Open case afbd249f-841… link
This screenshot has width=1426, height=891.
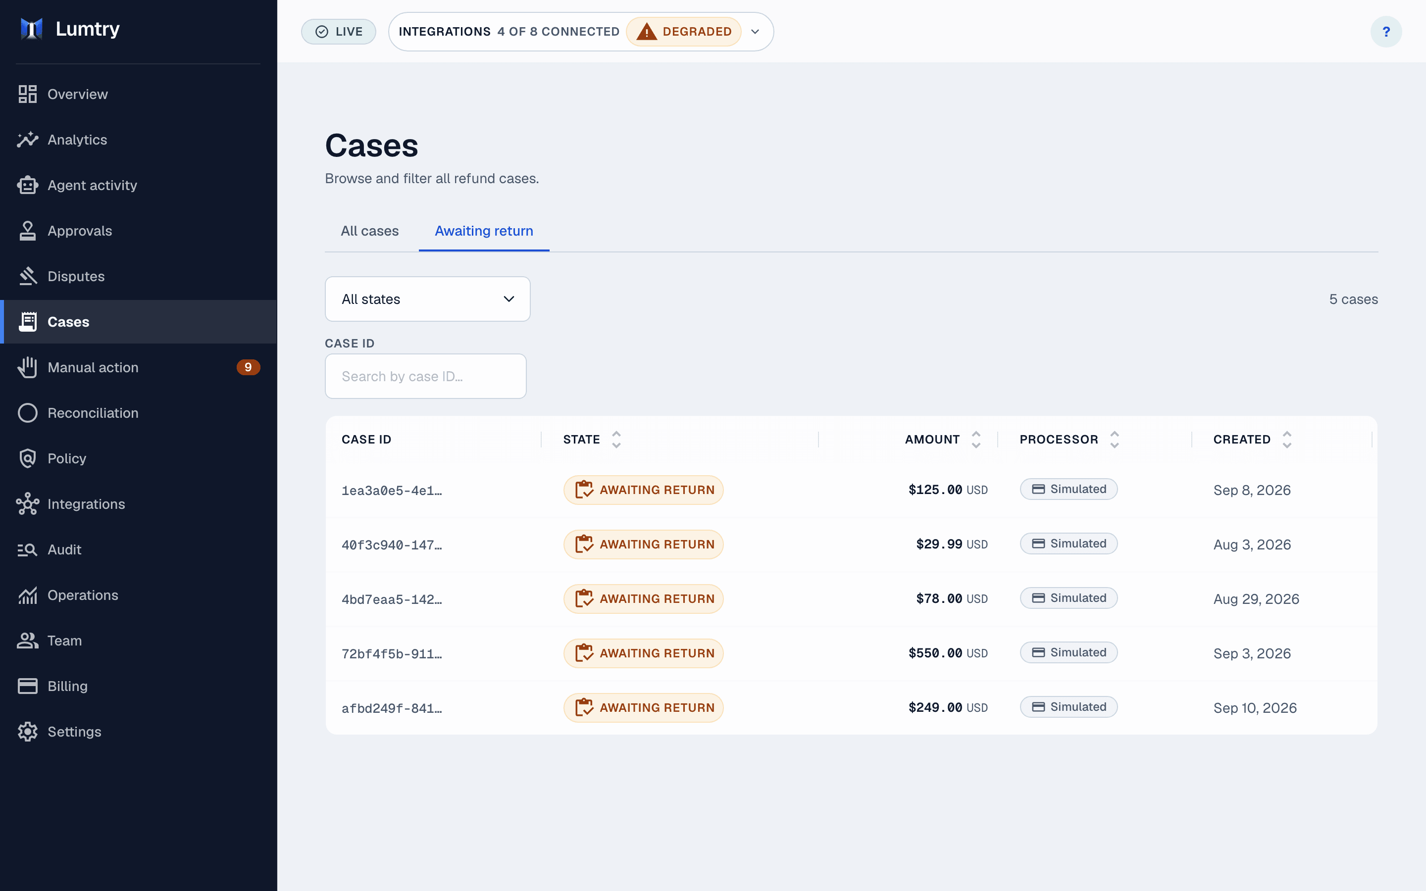point(392,708)
